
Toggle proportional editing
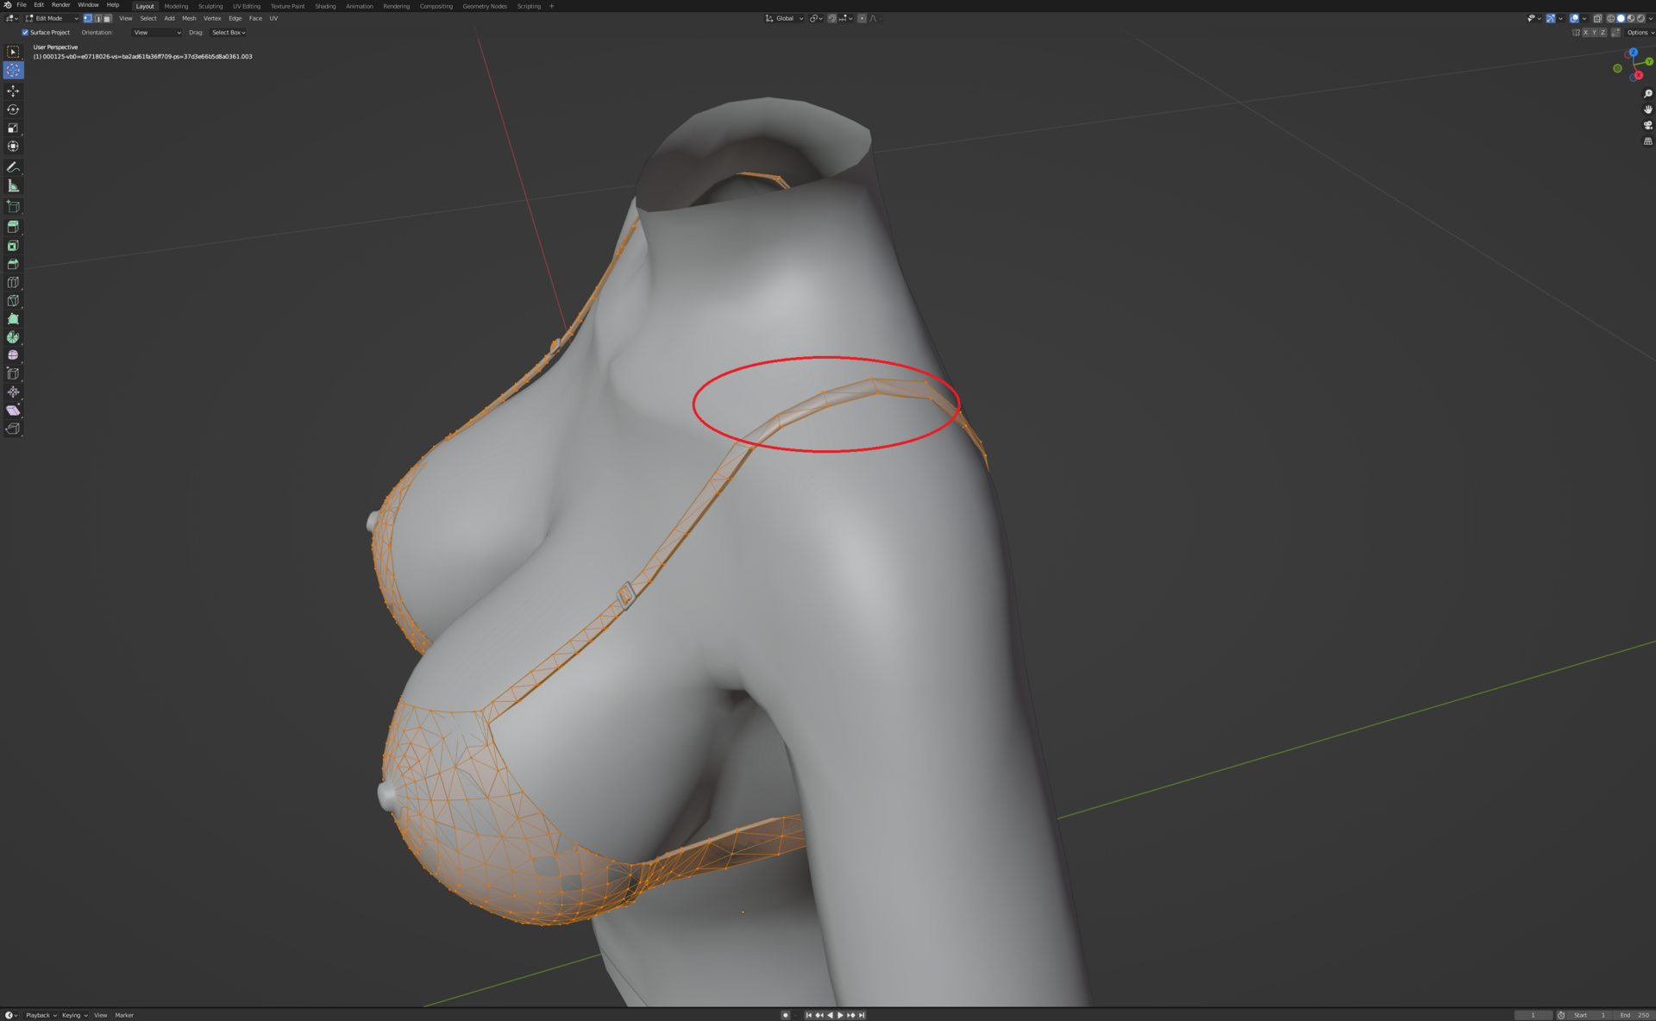point(862,18)
